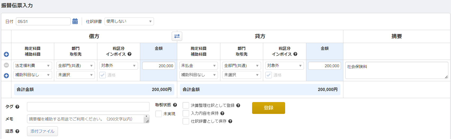Open help icon for 決算整理仕訳として登録
The image size is (451, 139).
238,106
